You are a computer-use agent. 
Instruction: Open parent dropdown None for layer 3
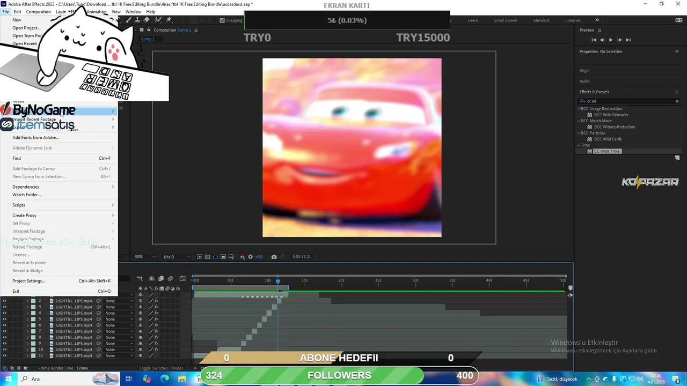tap(119, 307)
